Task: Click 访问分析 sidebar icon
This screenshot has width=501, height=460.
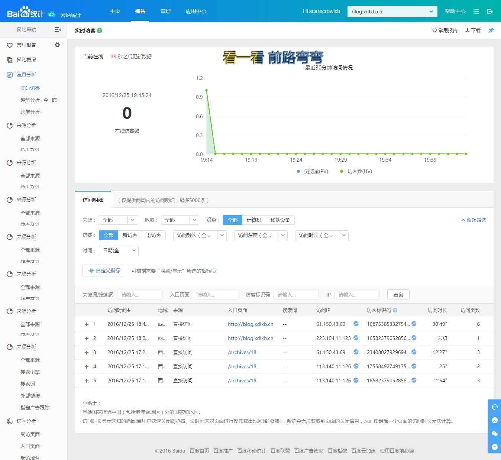Action: pos(10,421)
